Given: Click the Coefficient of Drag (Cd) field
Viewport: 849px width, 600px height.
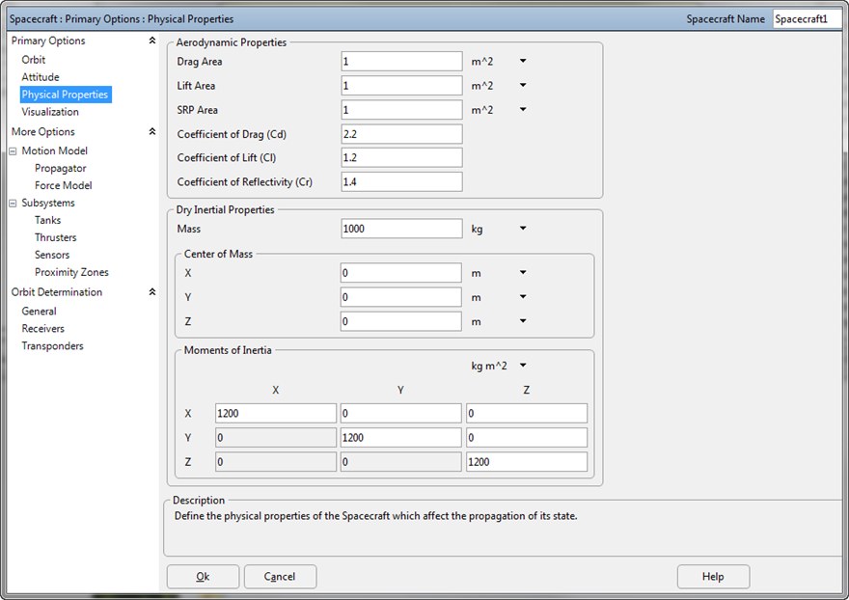Looking at the screenshot, I should [401, 134].
